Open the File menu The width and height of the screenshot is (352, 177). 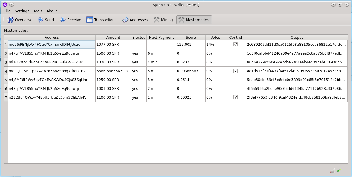pos(7,11)
